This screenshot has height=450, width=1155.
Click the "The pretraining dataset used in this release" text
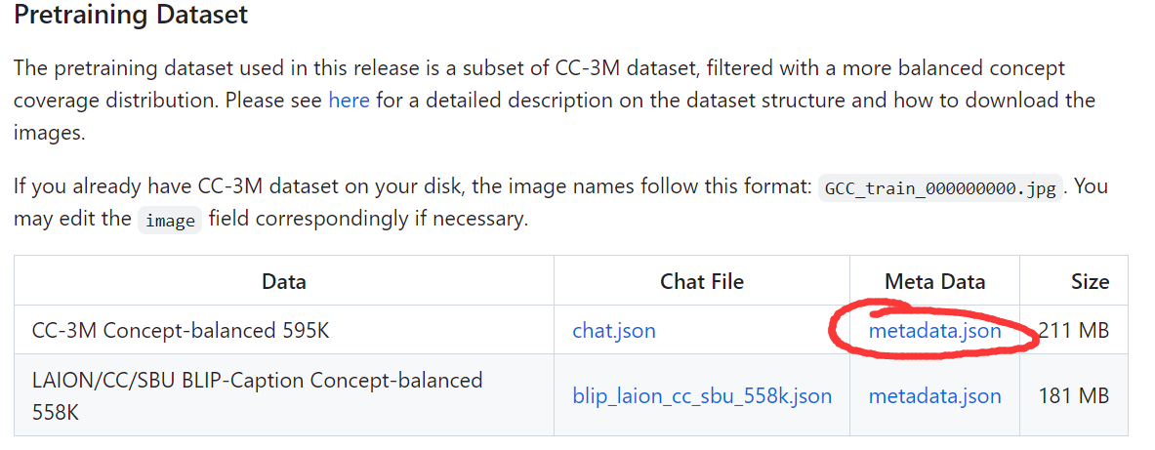tap(225, 68)
